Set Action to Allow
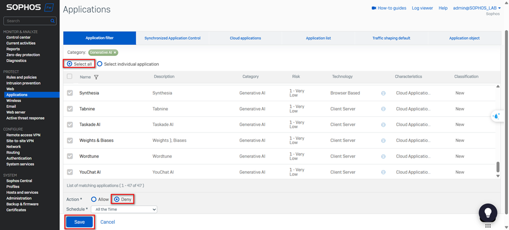Screen dimensions: 509x230 tap(94, 199)
